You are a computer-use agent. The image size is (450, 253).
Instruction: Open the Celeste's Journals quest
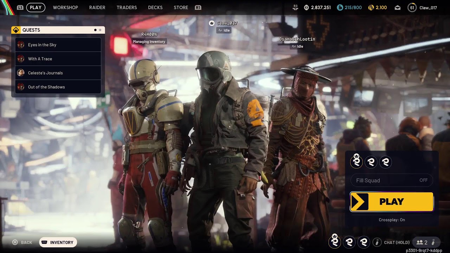tap(58, 73)
